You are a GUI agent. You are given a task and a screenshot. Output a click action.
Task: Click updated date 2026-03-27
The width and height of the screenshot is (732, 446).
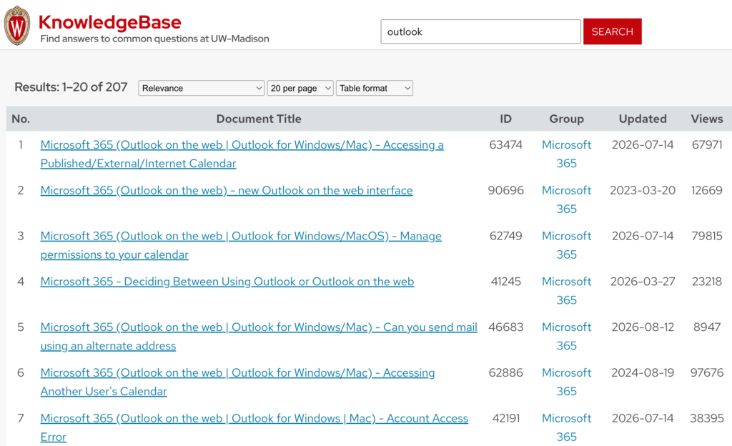[x=643, y=282]
